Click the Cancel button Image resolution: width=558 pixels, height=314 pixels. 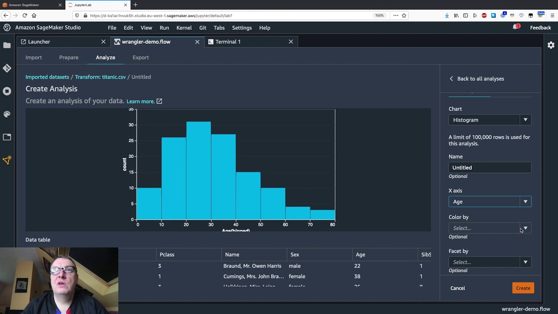458,288
